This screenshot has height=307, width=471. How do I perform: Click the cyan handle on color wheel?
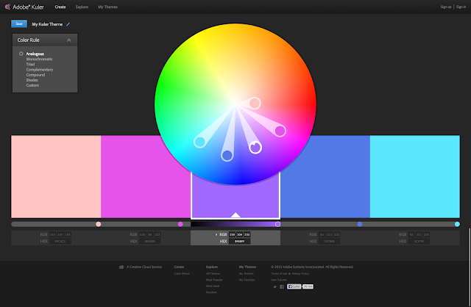(199, 142)
